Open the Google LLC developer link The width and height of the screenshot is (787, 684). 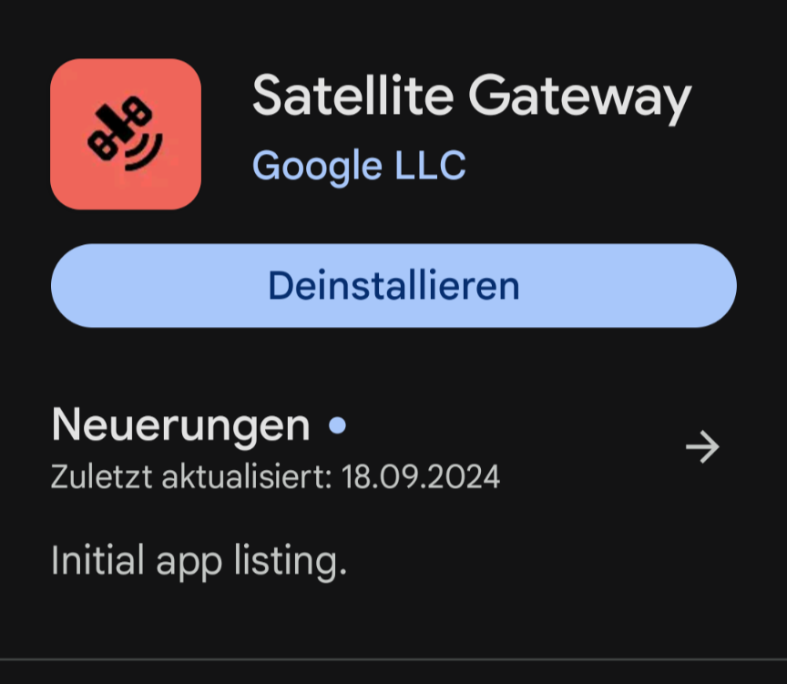(x=359, y=166)
